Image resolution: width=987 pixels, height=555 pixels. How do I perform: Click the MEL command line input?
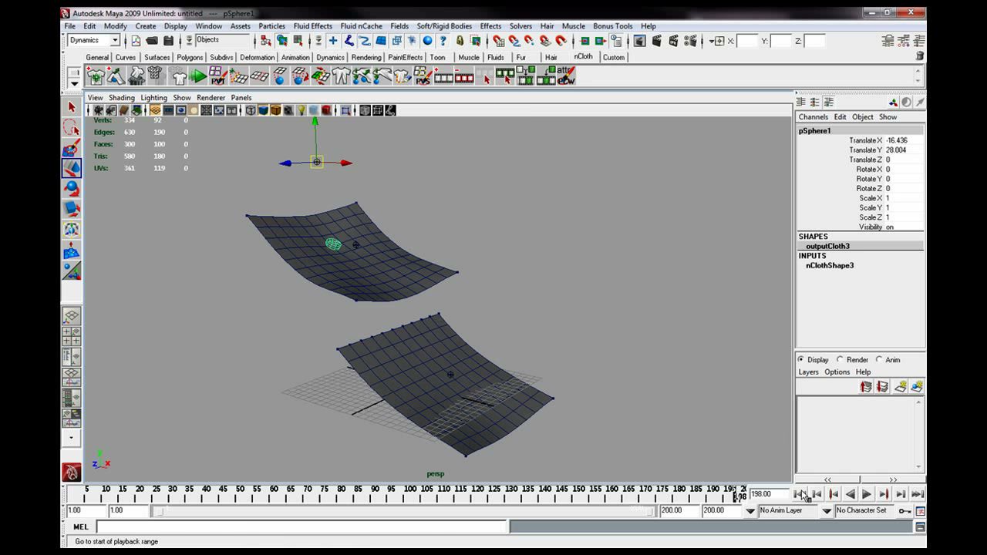[301, 527]
